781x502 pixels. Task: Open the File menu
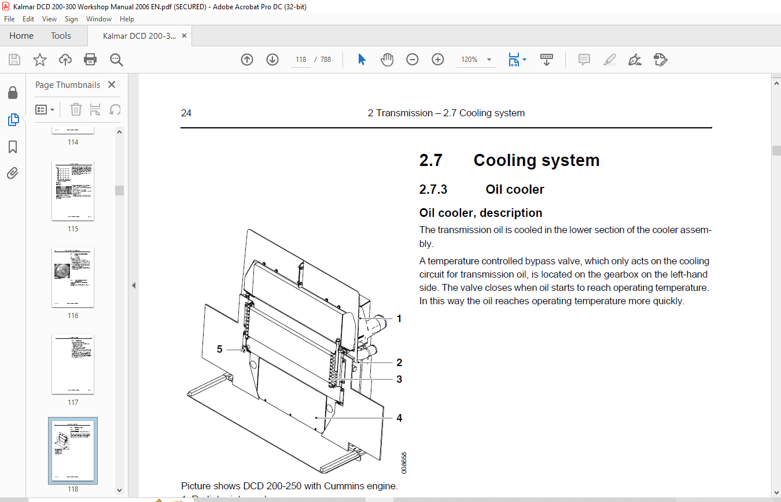tap(9, 19)
